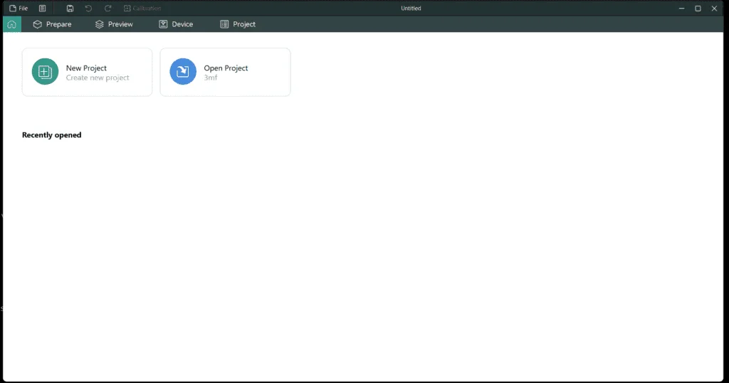Open the Project tab

coord(238,24)
